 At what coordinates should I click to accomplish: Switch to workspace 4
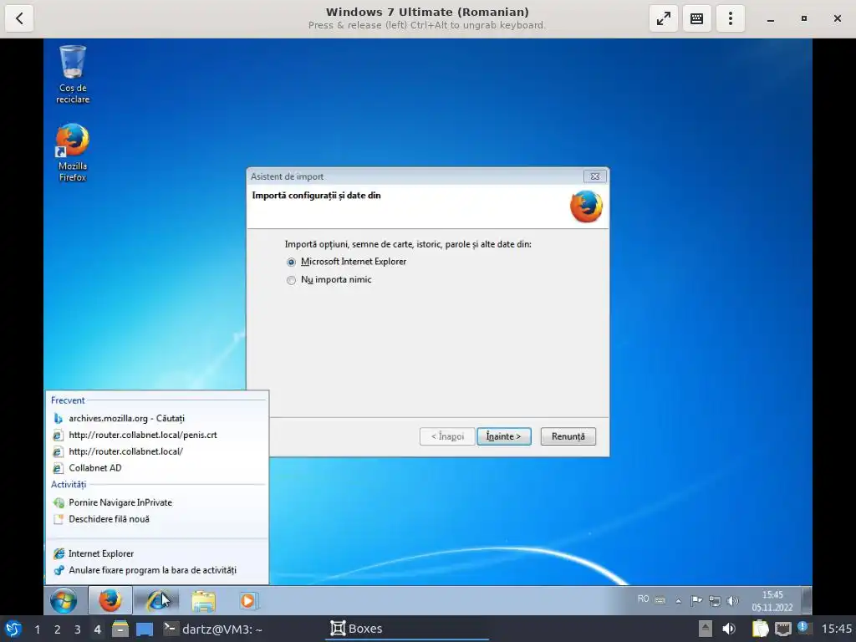[x=97, y=629]
